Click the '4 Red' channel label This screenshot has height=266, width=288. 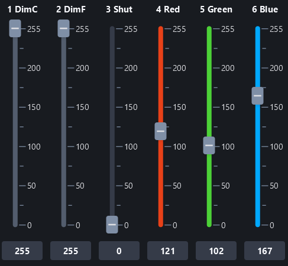[x=168, y=9]
